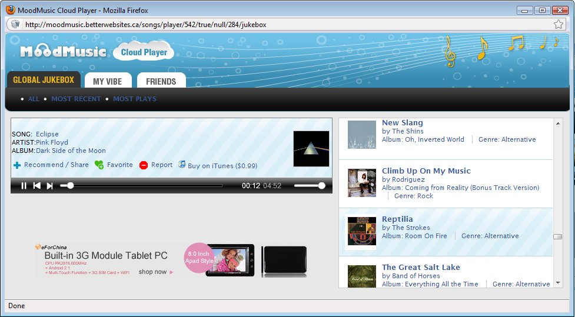Screen dimensions: 575x317
Task: Open the Friends tab
Action: click(x=161, y=81)
